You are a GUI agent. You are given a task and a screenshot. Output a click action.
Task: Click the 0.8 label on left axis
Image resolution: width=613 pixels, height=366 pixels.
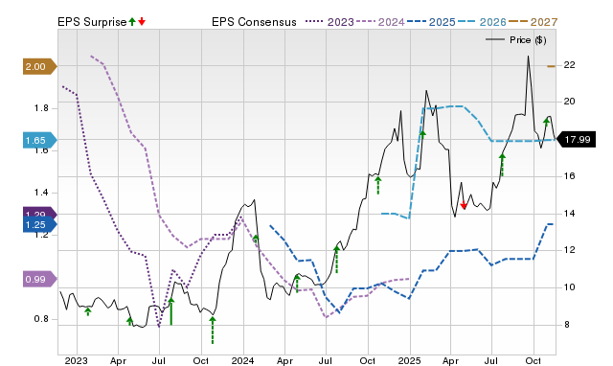point(41,319)
